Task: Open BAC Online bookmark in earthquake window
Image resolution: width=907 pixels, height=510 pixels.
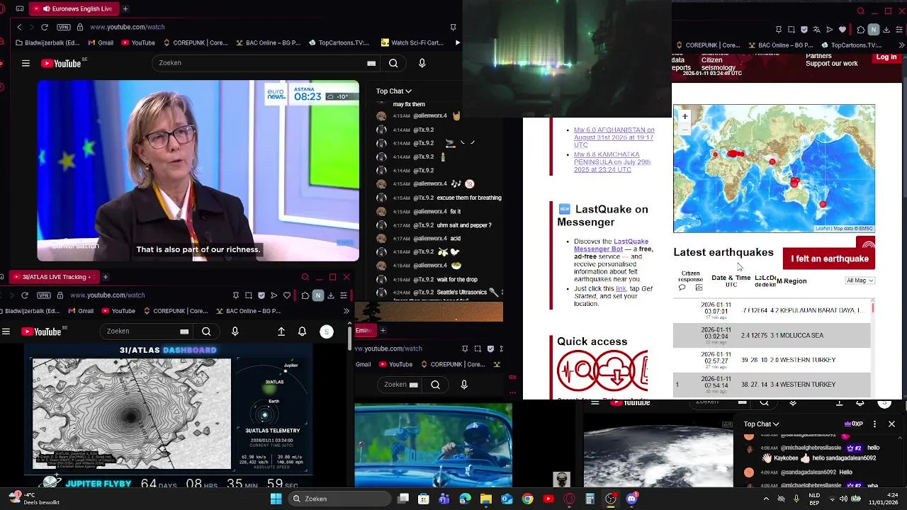Action: pyautogui.click(x=779, y=45)
